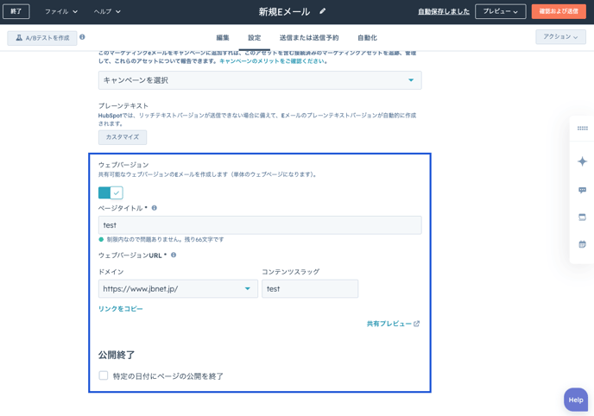Open the ファイル menu
This screenshot has width=594, height=416.
pos(60,12)
